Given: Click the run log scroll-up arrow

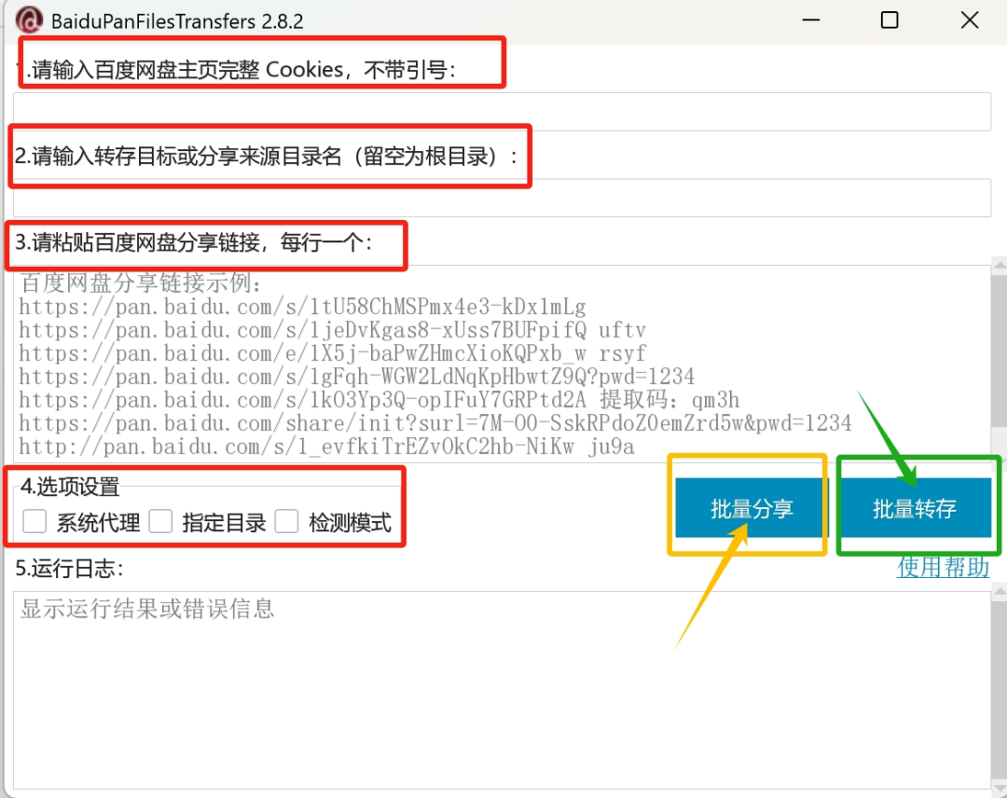Looking at the screenshot, I should (1000, 591).
